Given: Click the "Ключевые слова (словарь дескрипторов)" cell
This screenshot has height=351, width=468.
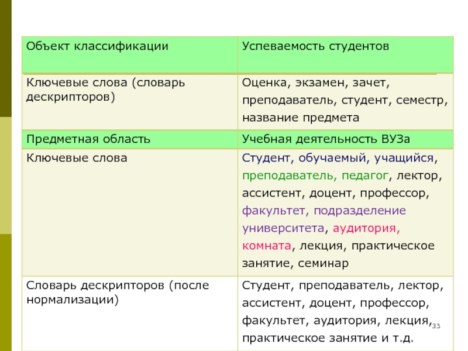Looking at the screenshot, I should (x=105, y=89).
